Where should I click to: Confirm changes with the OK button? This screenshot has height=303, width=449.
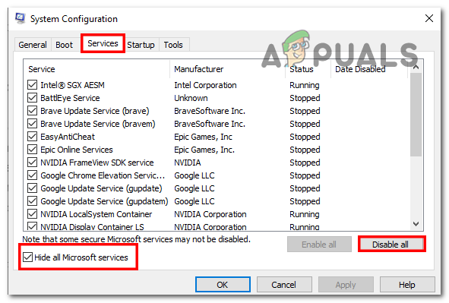tap(223, 285)
